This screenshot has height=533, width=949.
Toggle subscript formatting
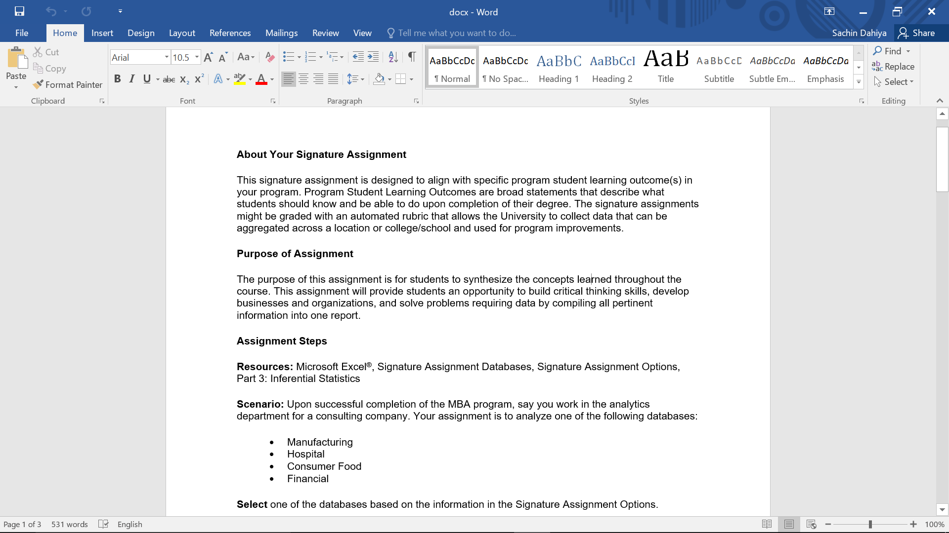coord(183,78)
